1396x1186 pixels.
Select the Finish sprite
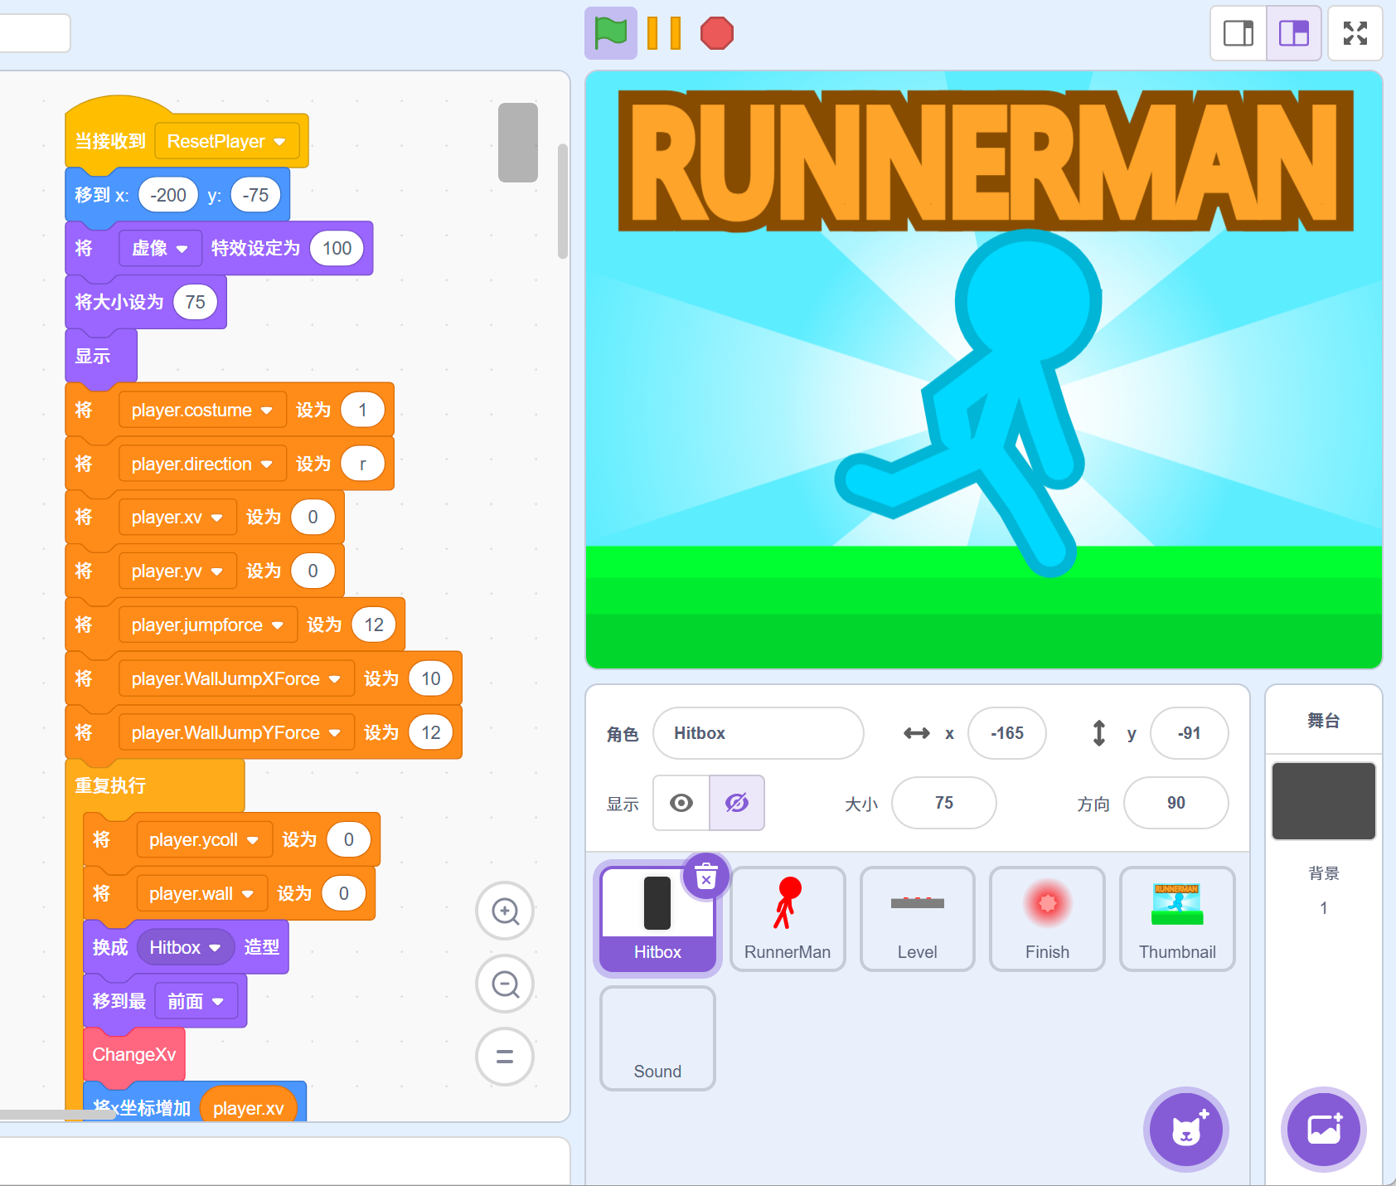pyautogui.click(x=1047, y=918)
